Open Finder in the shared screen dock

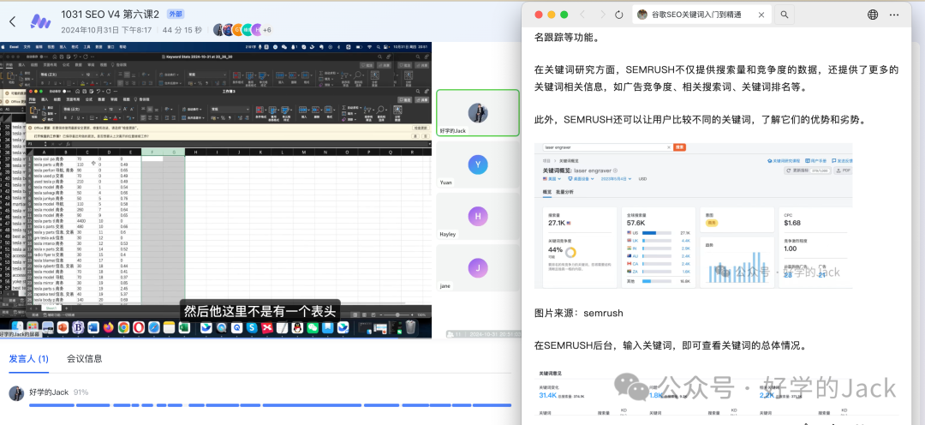point(18,327)
